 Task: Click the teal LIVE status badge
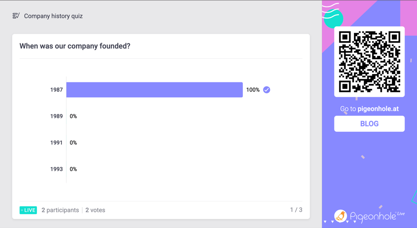tap(28, 210)
